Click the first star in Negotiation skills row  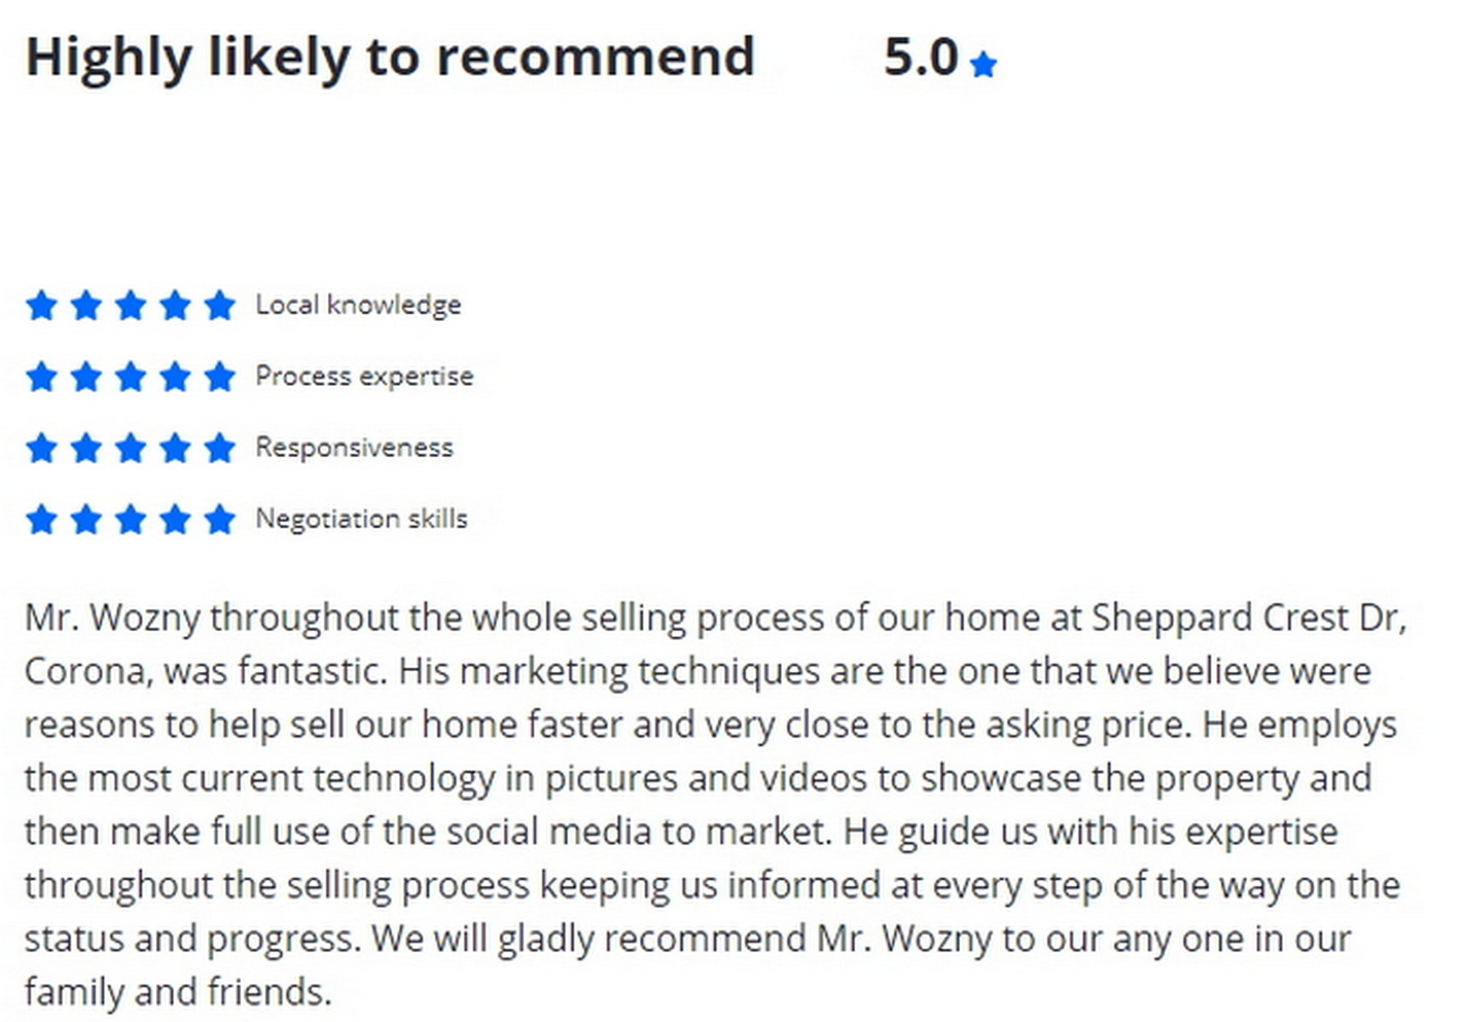41,519
